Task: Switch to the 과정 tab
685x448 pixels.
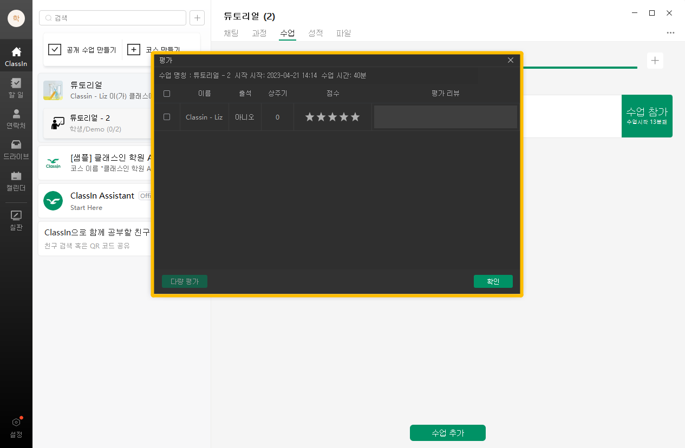Action: [x=259, y=33]
